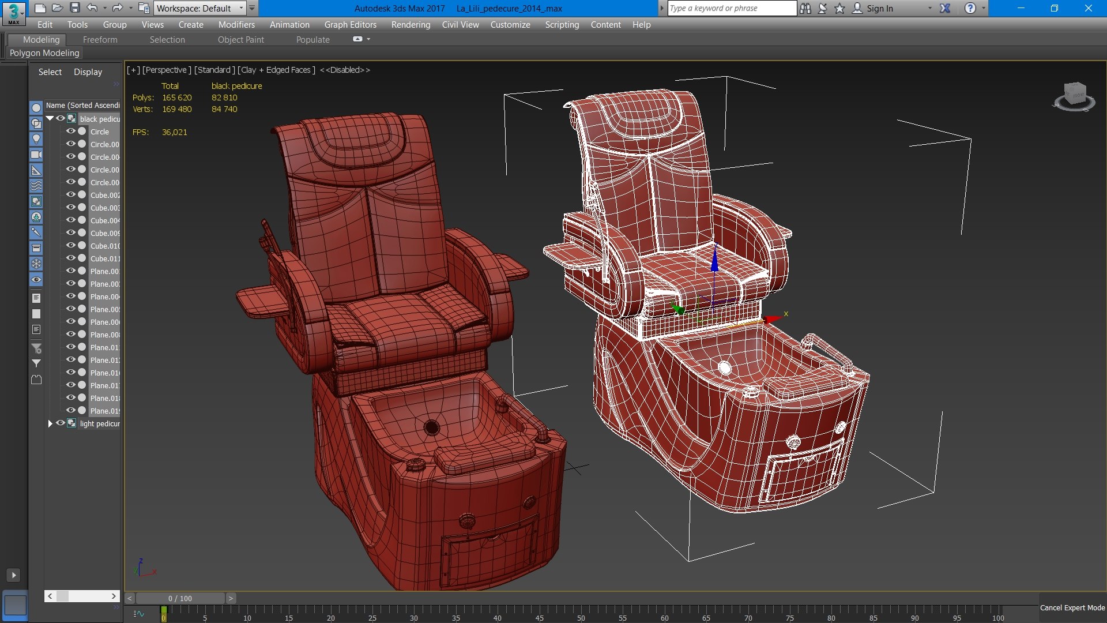1107x623 pixels.
Task: Hide the black pedicure group with eye icon
Action: [60, 118]
